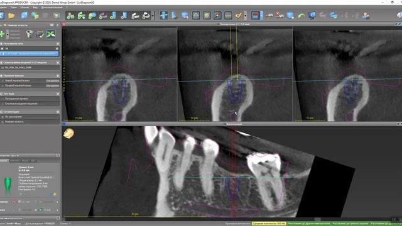This screenshot has width=402, height=226.
Task: Open the Дополнительный menu
Action: tap(52, 7)
